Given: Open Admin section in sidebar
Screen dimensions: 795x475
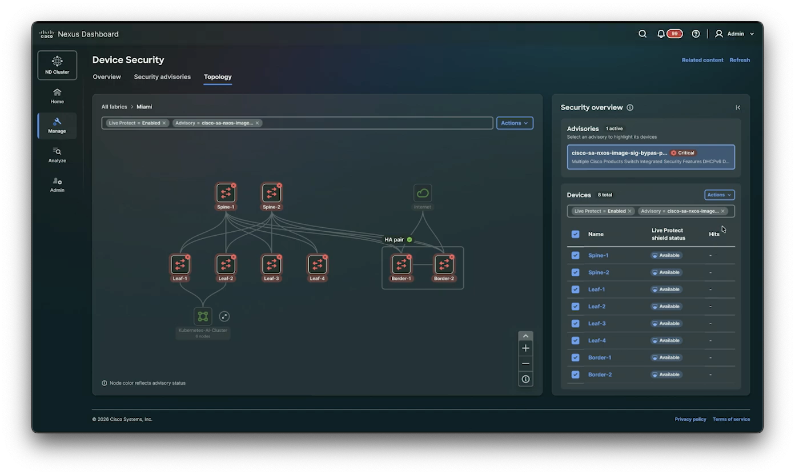Looking at the screenshot, I should (57, 184).
